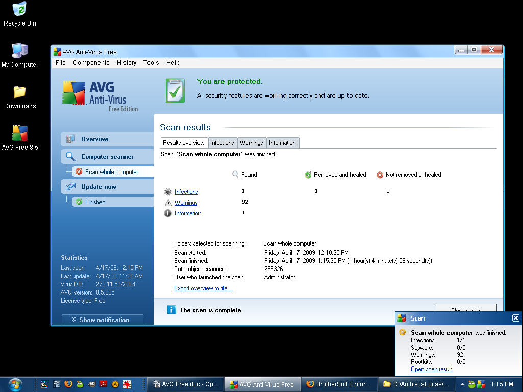Click Virus DB value 270.11.59/2064
Viewport: 523px width, 392px height.
(116, 284)
